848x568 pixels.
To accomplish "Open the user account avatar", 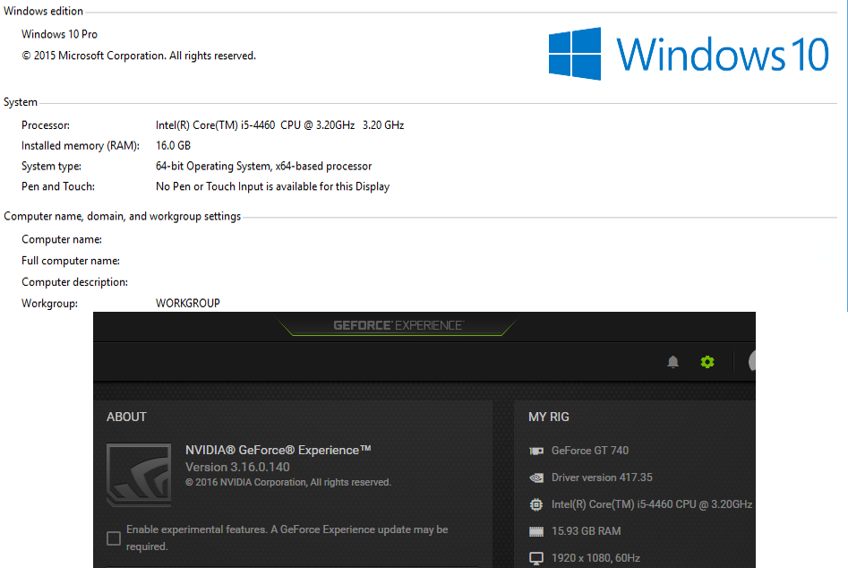I will (x=751, y=361).
